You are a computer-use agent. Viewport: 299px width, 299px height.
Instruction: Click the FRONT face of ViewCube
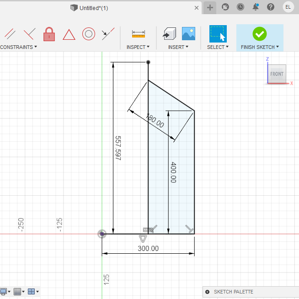click(277, 74)
